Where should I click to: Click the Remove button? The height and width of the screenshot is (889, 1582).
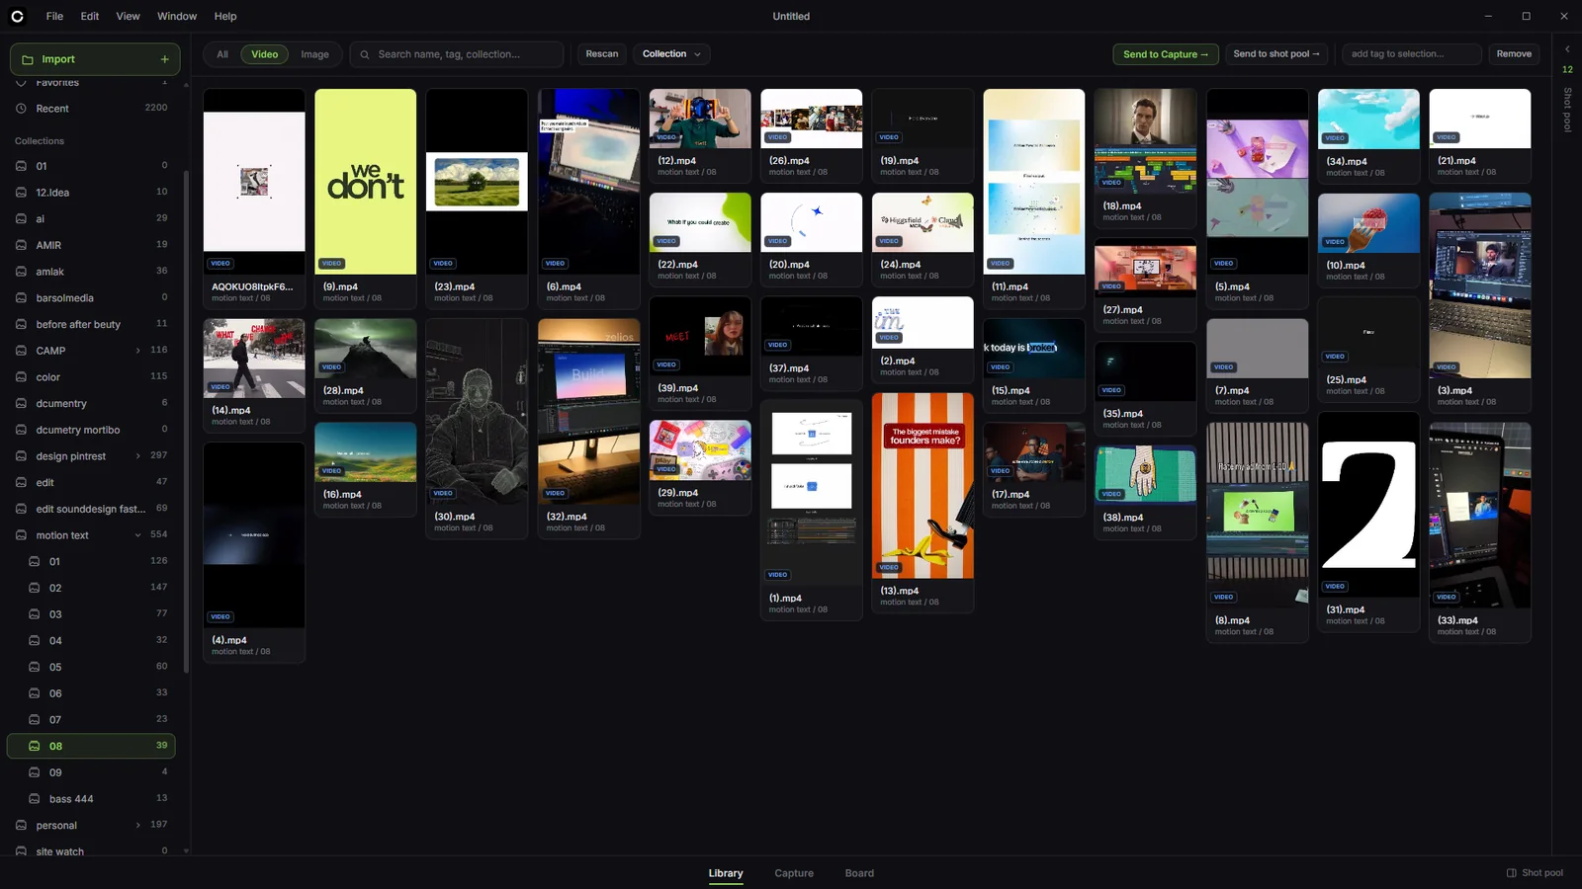(x=1514, y=54)
